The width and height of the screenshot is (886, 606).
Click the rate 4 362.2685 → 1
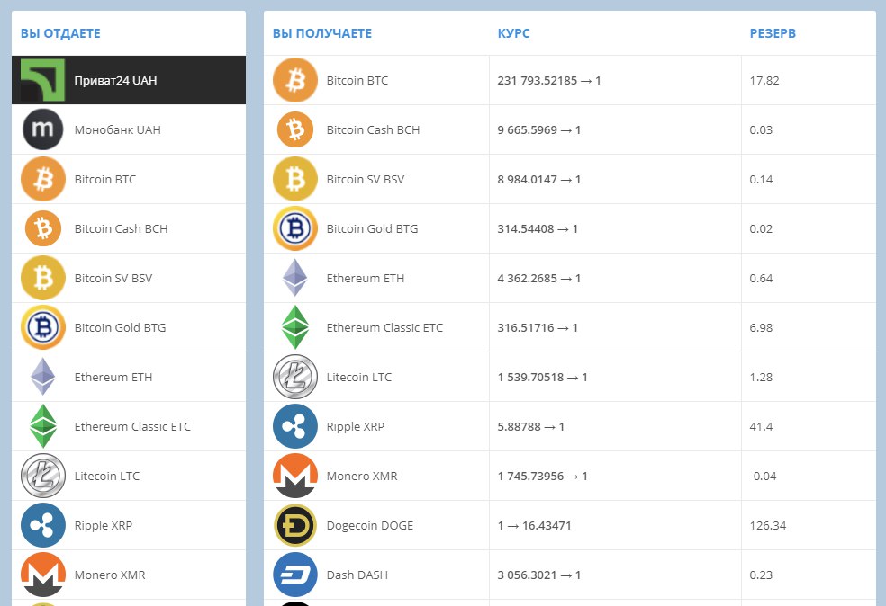pyautogui.click(x=539, y=278)
